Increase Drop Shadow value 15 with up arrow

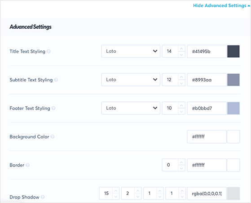[116, 190]
